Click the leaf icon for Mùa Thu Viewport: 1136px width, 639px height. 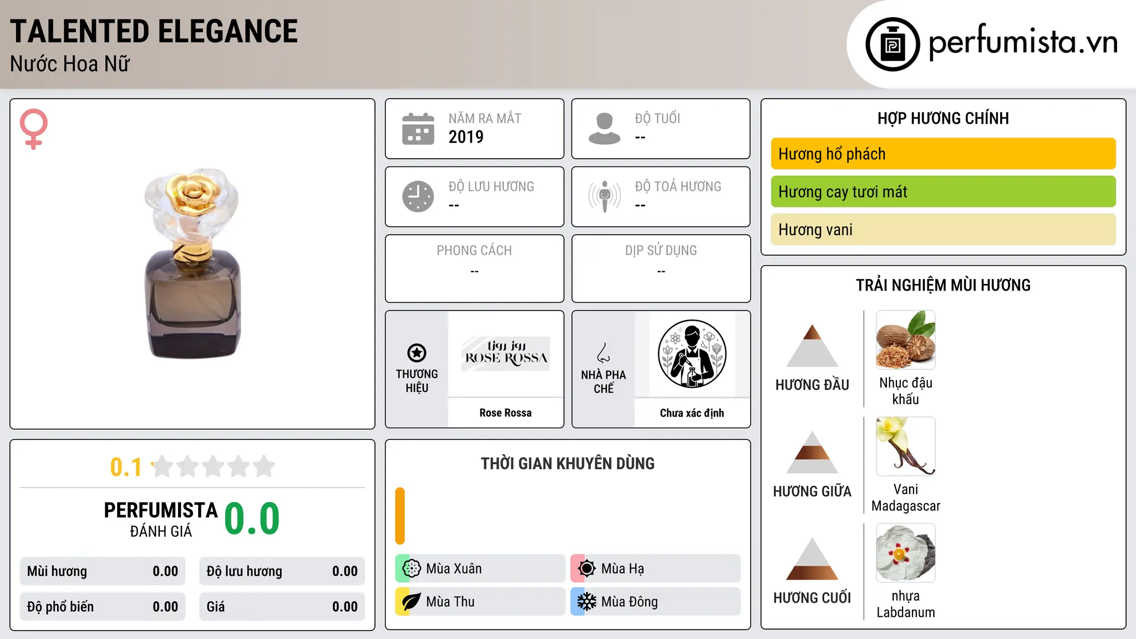tap(412, 602)
